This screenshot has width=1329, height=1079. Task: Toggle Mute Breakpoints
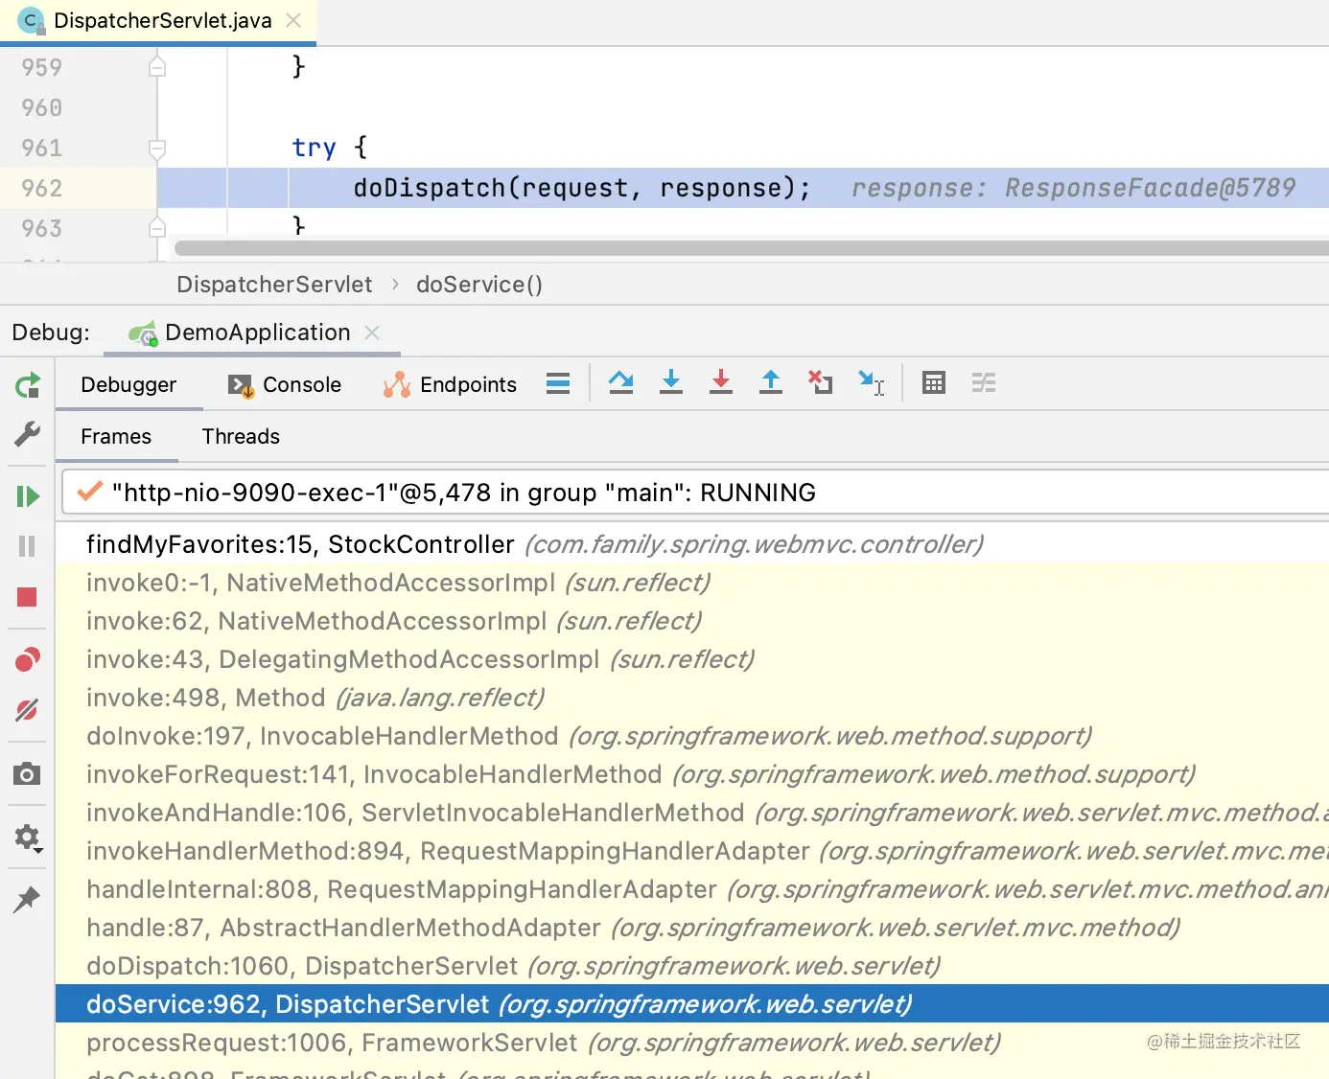click(x=27, y=710)
